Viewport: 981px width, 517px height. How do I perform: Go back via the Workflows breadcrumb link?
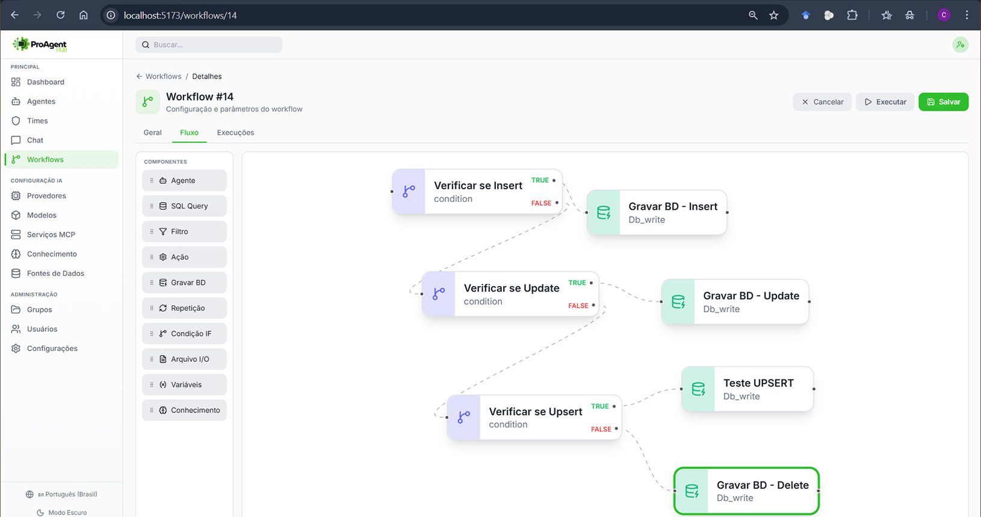pos(162,76)
